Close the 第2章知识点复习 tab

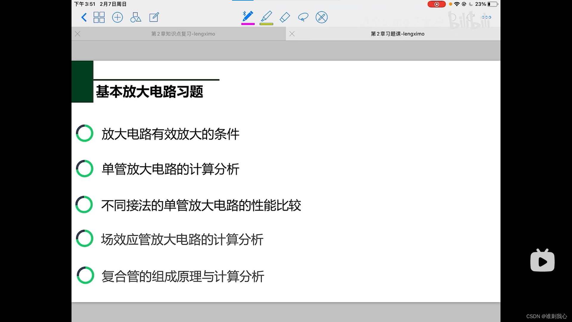click(78, 34)
